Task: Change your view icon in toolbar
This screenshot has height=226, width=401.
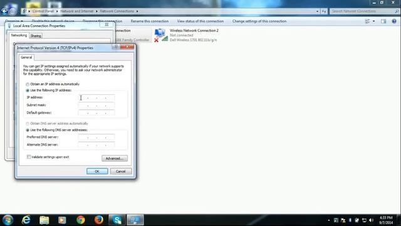Action: click(x=368, y=21)
